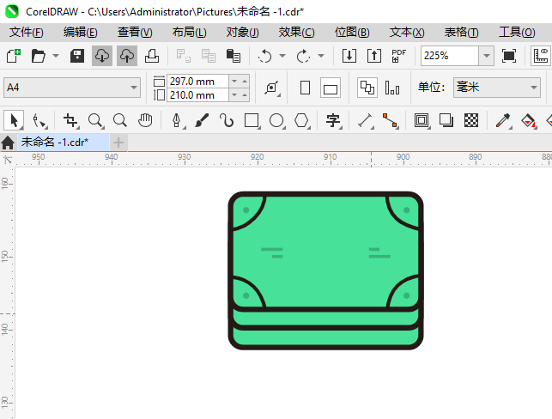Click the Import icon
The image size is (552, 419).
(349, 56)
